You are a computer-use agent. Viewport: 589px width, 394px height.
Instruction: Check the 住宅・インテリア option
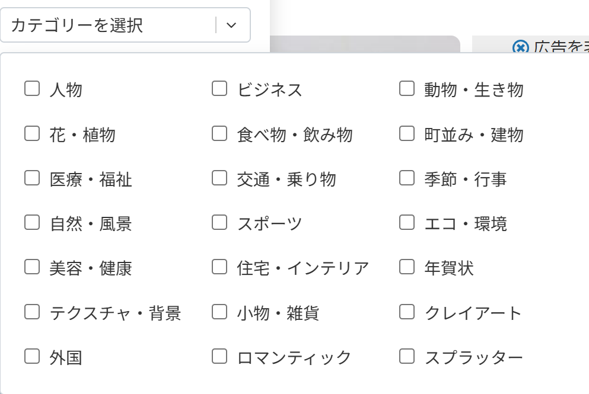219,267
